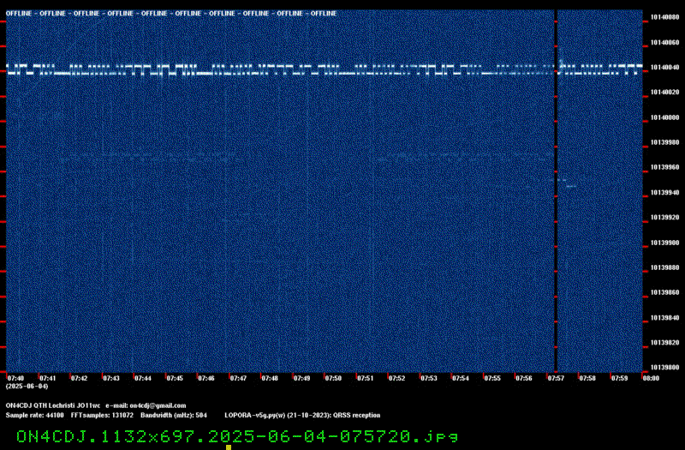
Task: Select the 07:47 time label
Action: click(238, 378)
